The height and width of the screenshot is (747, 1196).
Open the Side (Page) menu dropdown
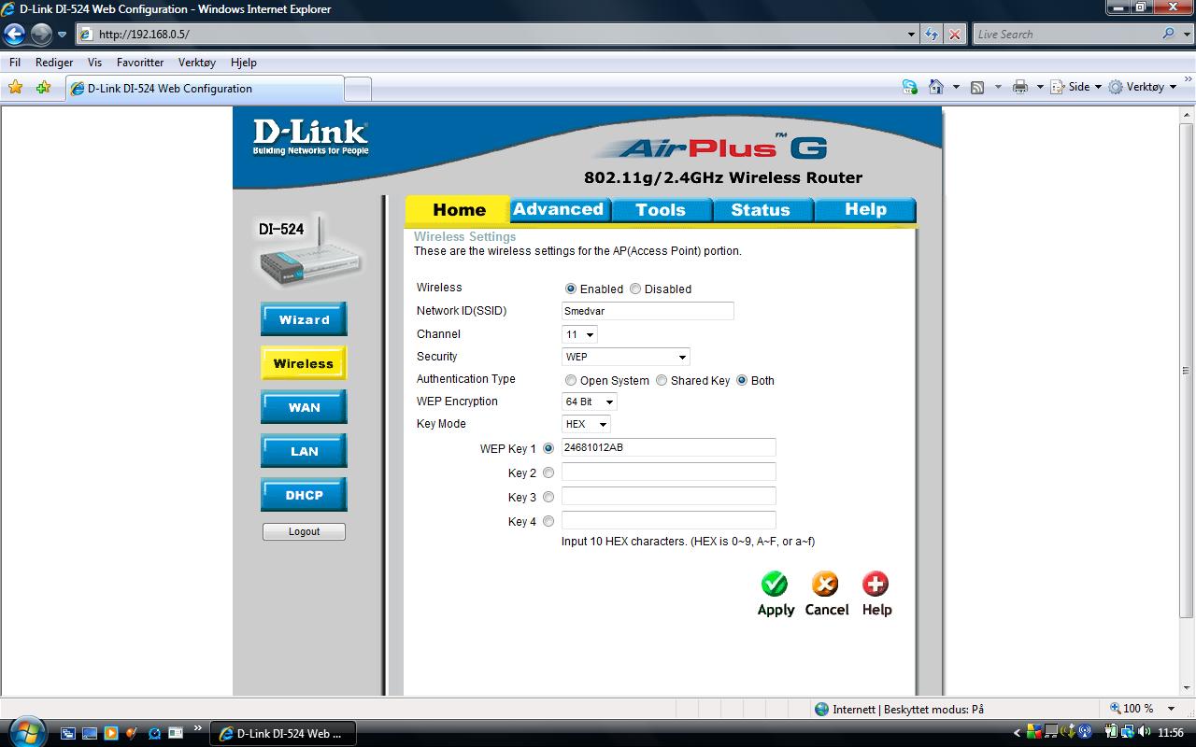click(x=1075, y=87)
